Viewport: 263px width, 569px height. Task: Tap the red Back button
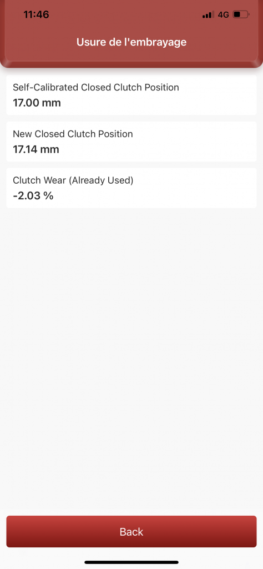(131, 531)
